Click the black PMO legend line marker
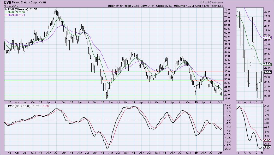274x155 pixels. (6, 106)
